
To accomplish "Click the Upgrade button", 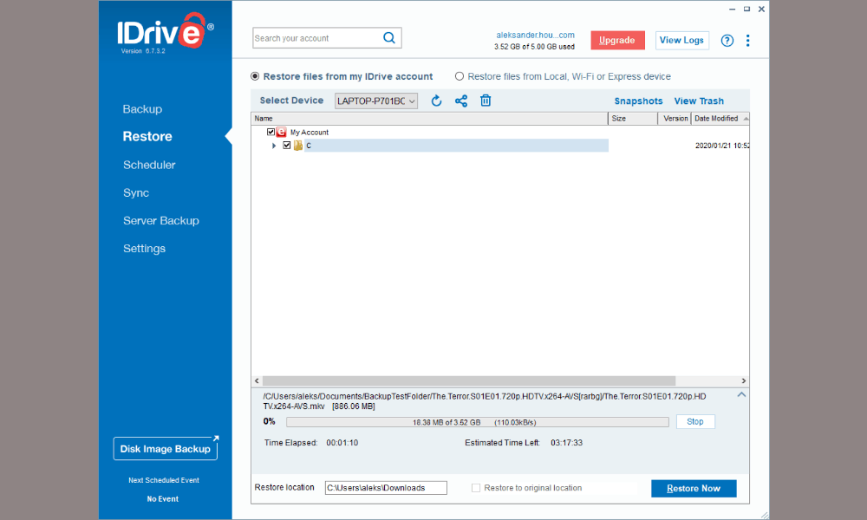I will pyautogui.click(x=617, y=41).
